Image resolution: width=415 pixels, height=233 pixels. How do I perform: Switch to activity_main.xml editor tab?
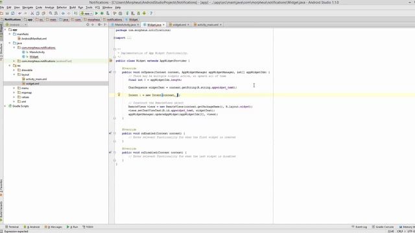tap(207, 25)
